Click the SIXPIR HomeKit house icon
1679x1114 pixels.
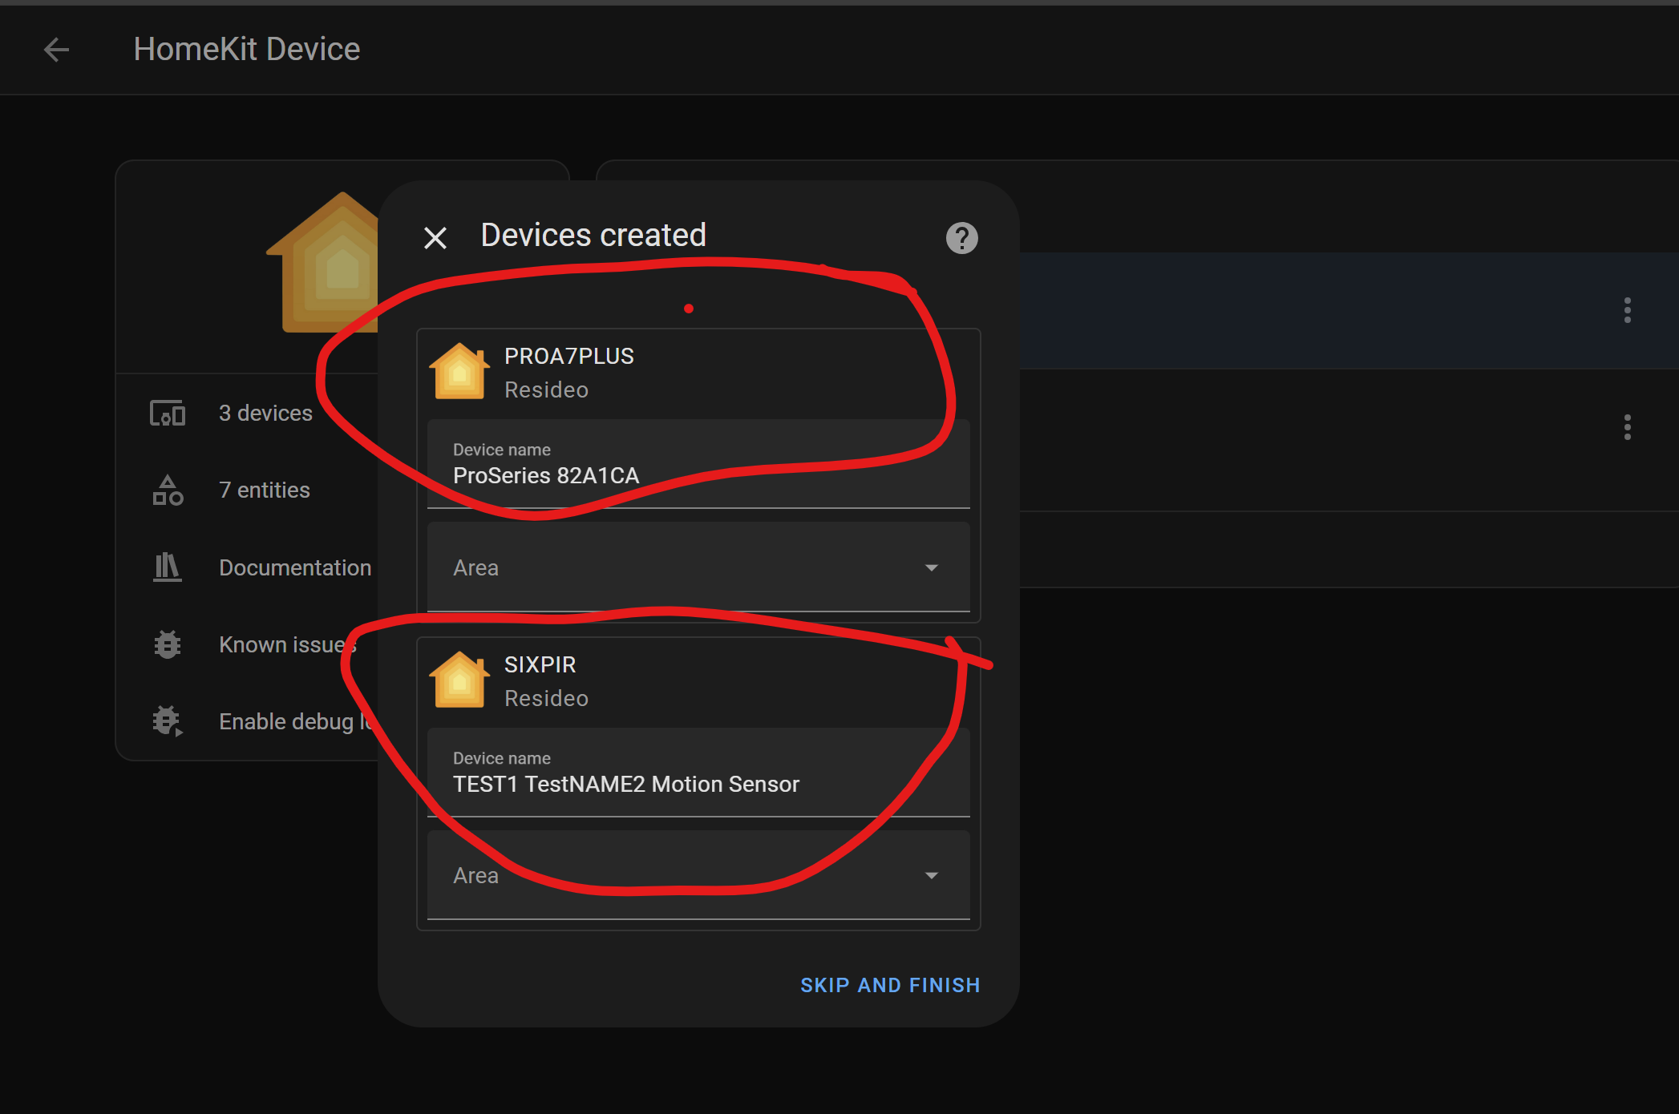pos(459,680)
